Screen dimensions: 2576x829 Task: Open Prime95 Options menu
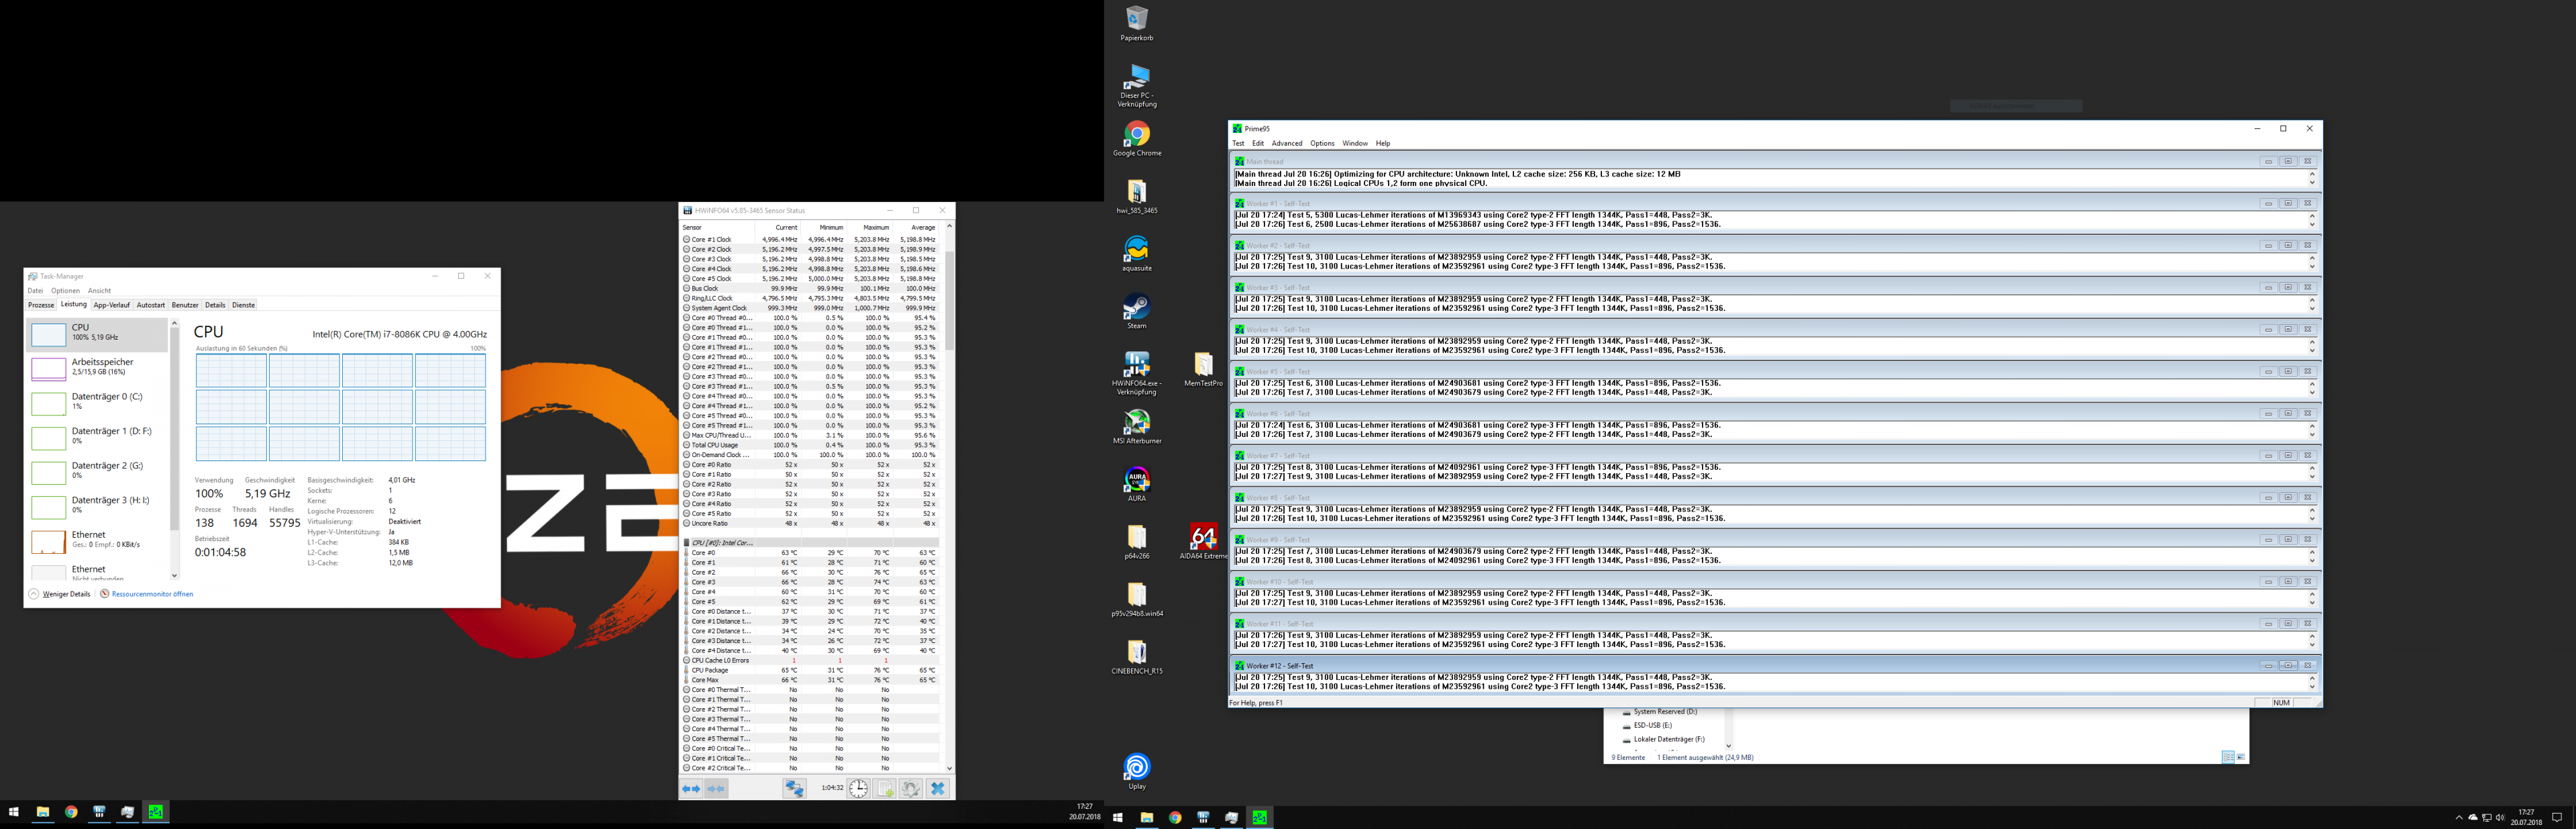point(1322,143)
